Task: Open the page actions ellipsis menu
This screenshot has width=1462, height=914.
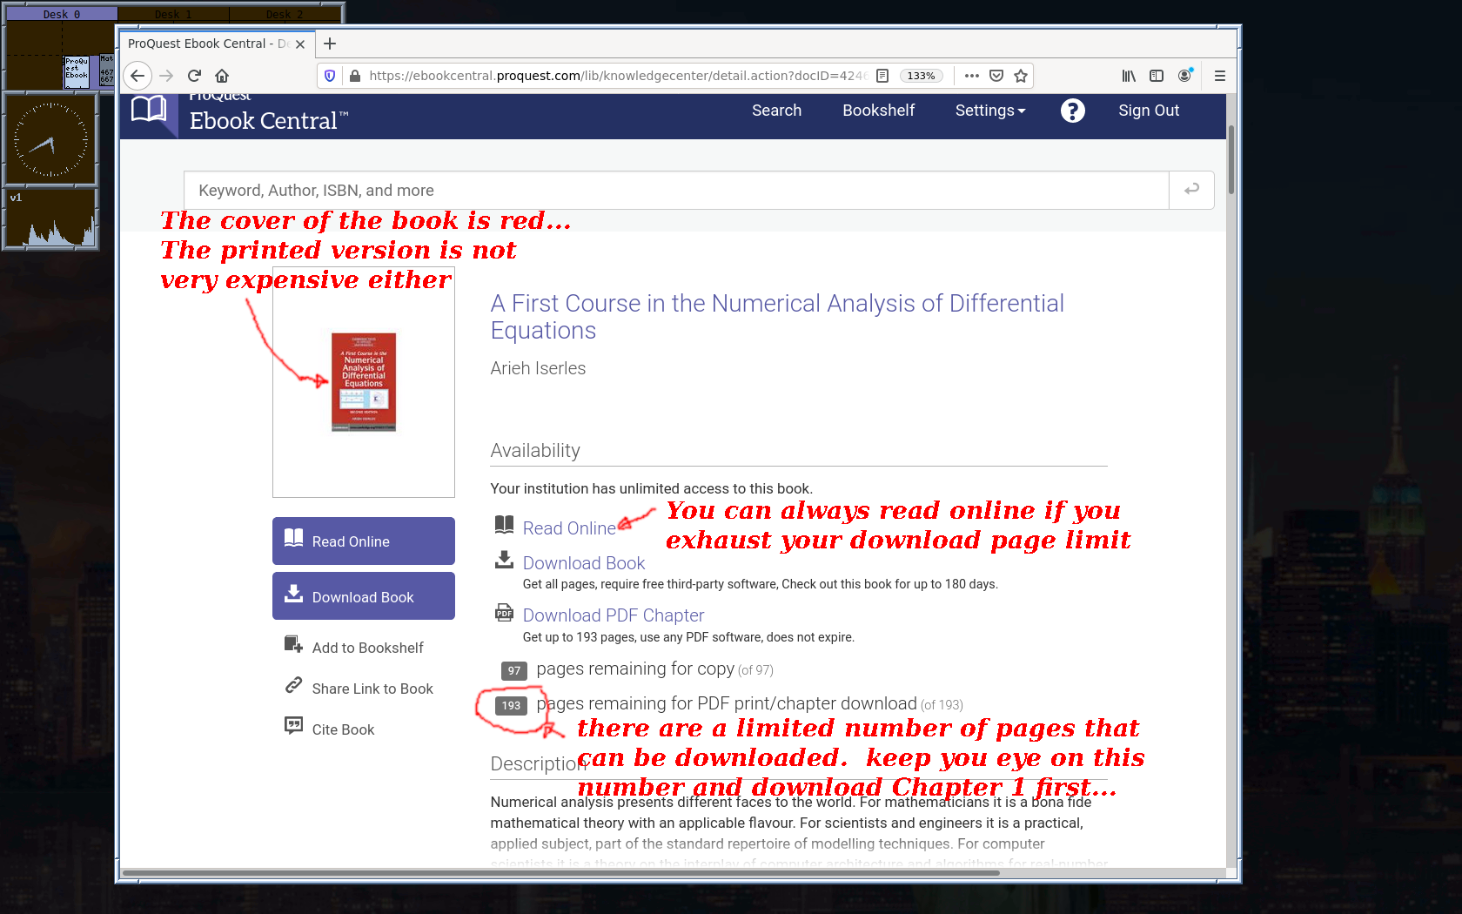Action: [971, 76]
